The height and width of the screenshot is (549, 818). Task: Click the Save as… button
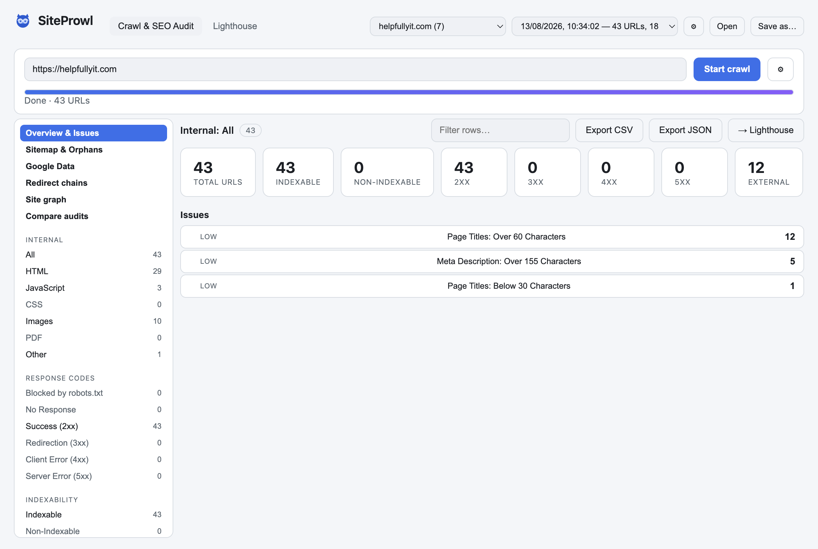[777, 26]
